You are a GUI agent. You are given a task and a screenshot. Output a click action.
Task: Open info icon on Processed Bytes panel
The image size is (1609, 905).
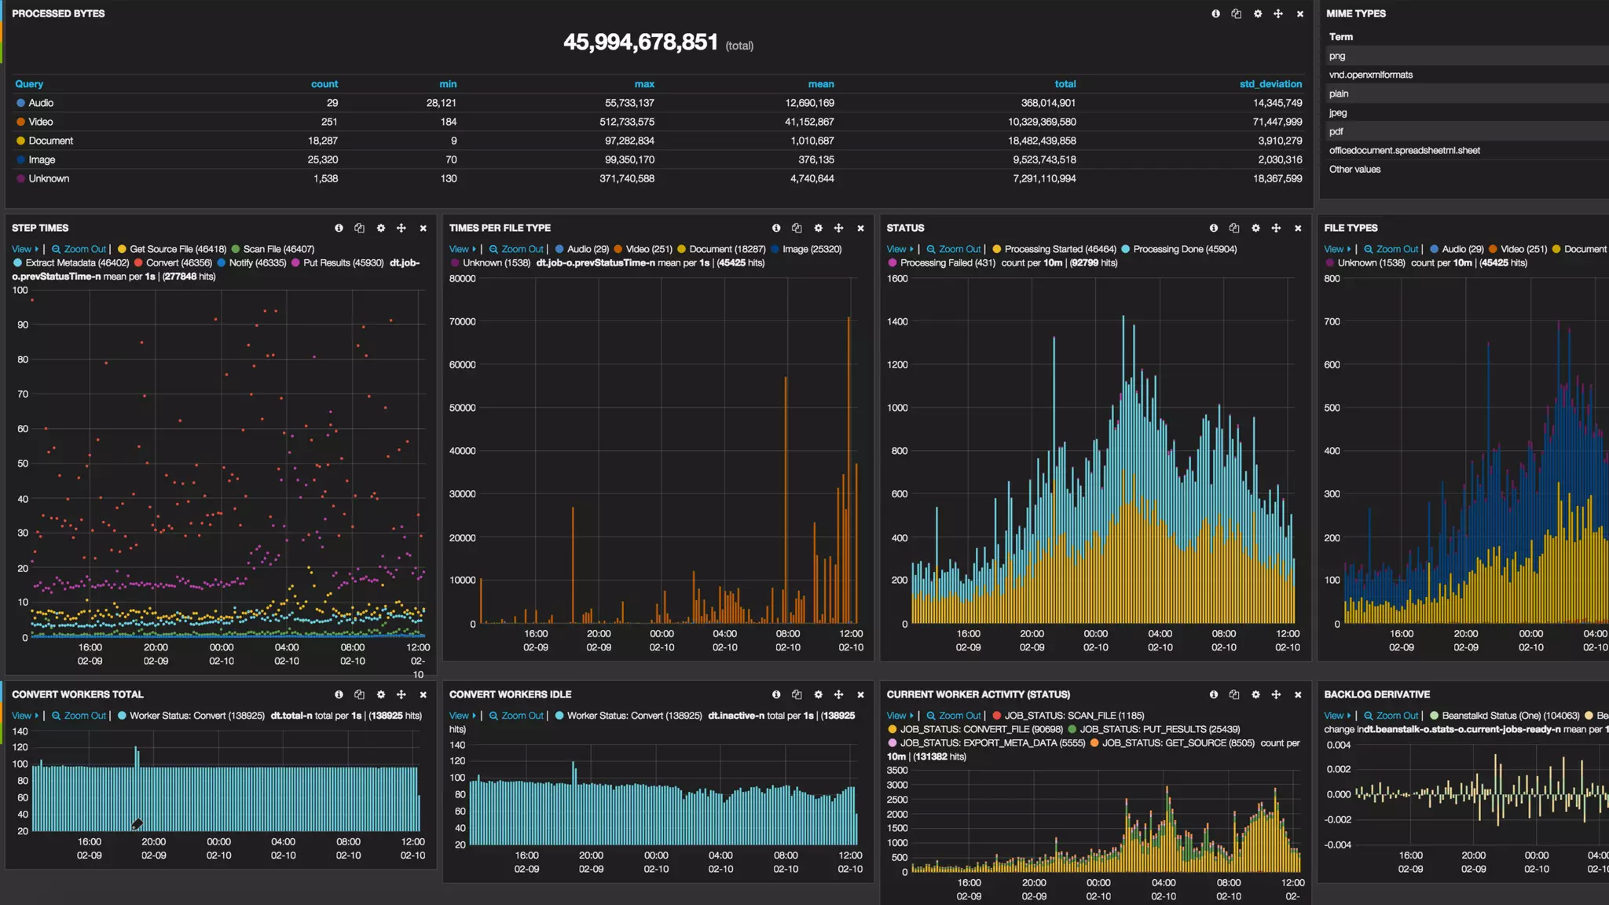click(x=1215, y=13)
